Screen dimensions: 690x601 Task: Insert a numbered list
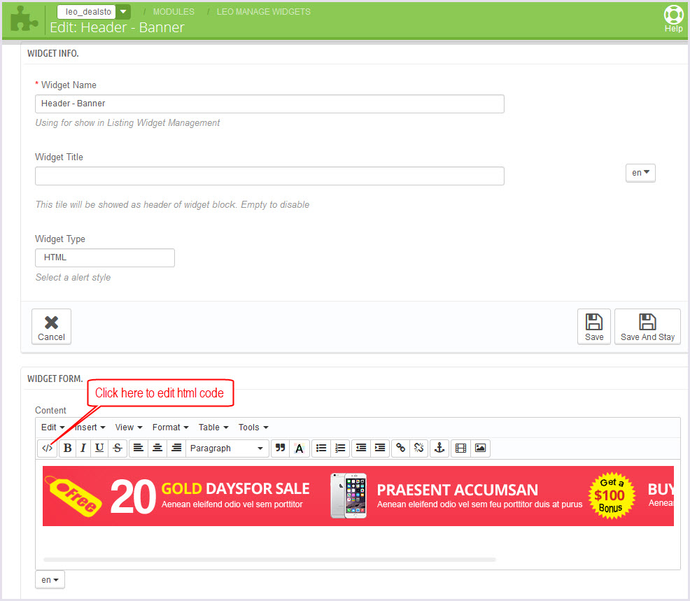point(340,448)
